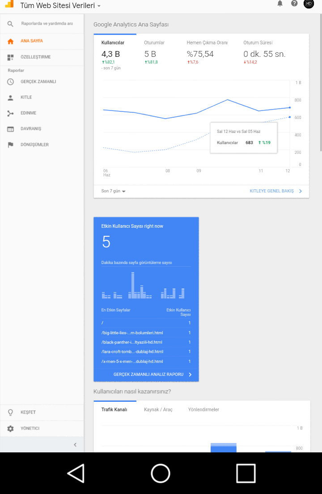
Task: Click the flag icon for Dönüşümler
Action: (x=10, y=145)
